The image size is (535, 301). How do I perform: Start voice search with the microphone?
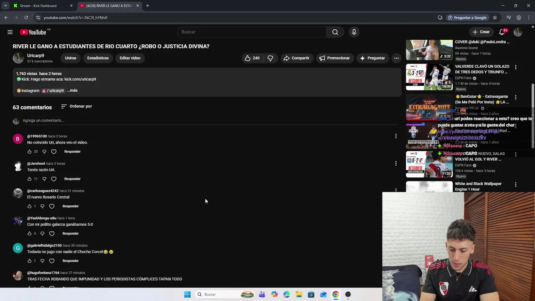pyautogui.click(x=354, y=32)
